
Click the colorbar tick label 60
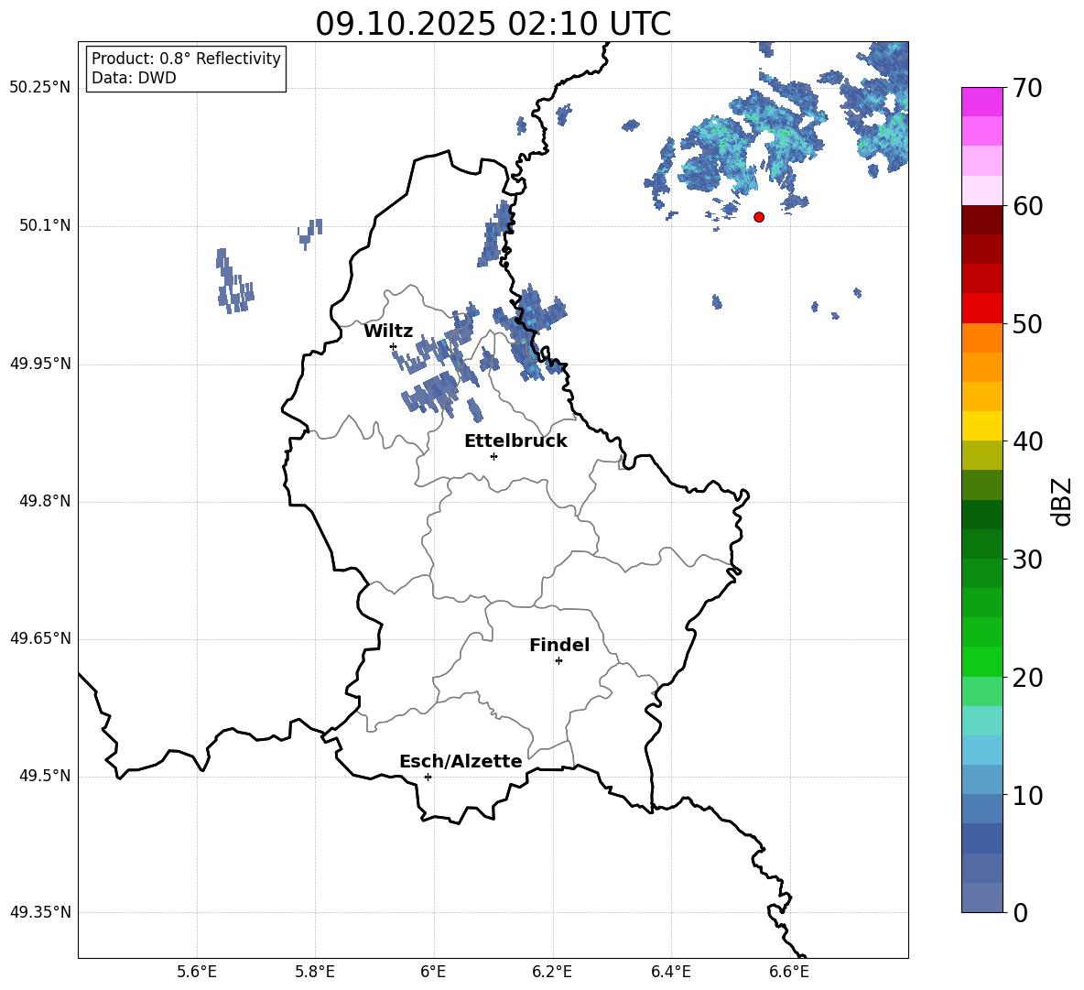point(1027,206)
